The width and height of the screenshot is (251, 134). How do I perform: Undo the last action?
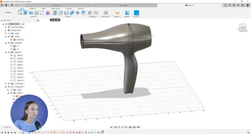[16, 5]
